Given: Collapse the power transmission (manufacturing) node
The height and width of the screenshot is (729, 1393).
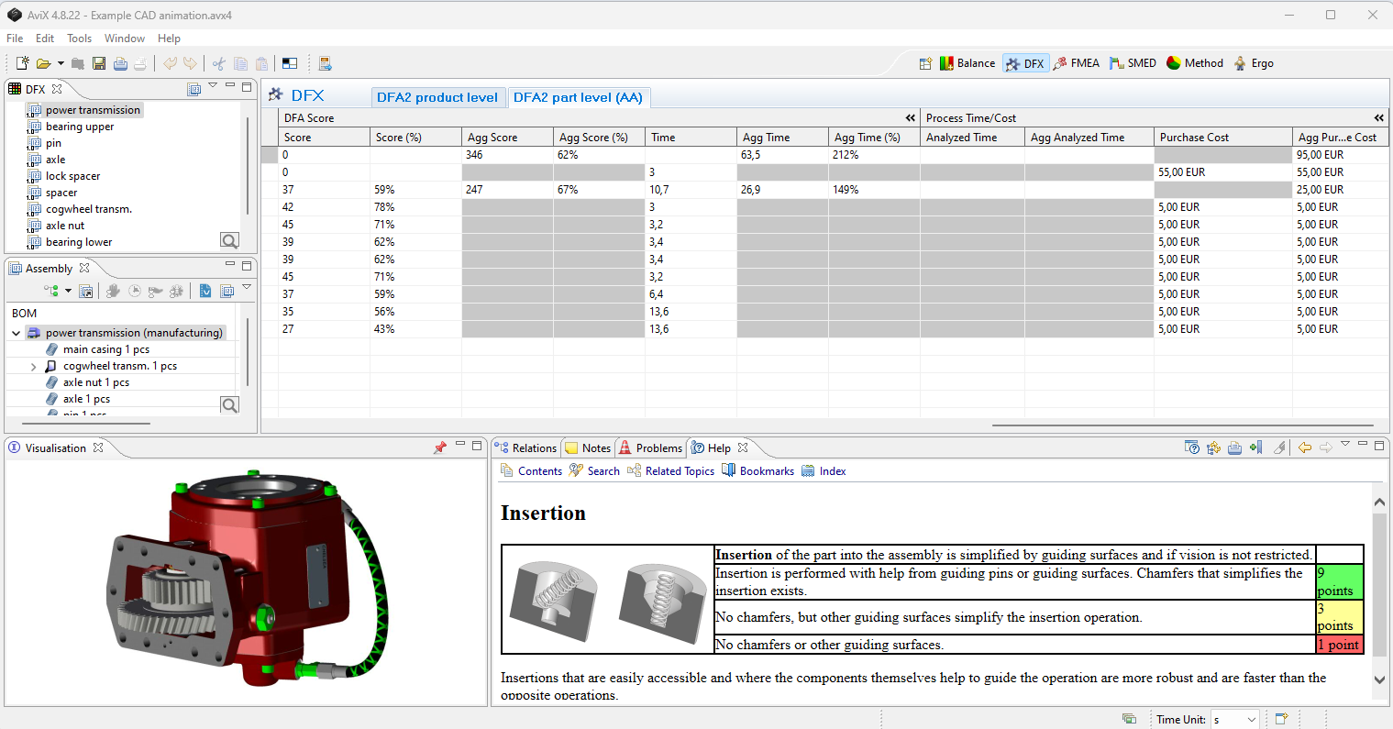Looking at the screenshot, I should (16, 333).
